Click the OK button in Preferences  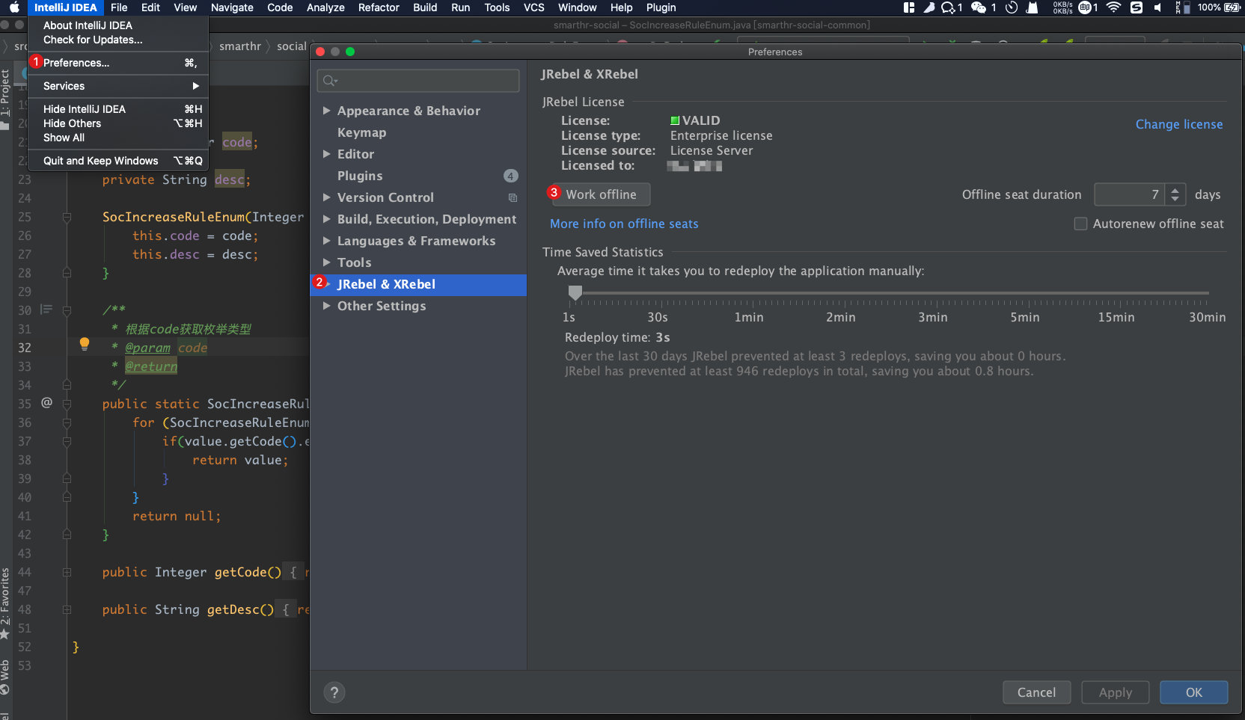click(x=1194, y=692)
